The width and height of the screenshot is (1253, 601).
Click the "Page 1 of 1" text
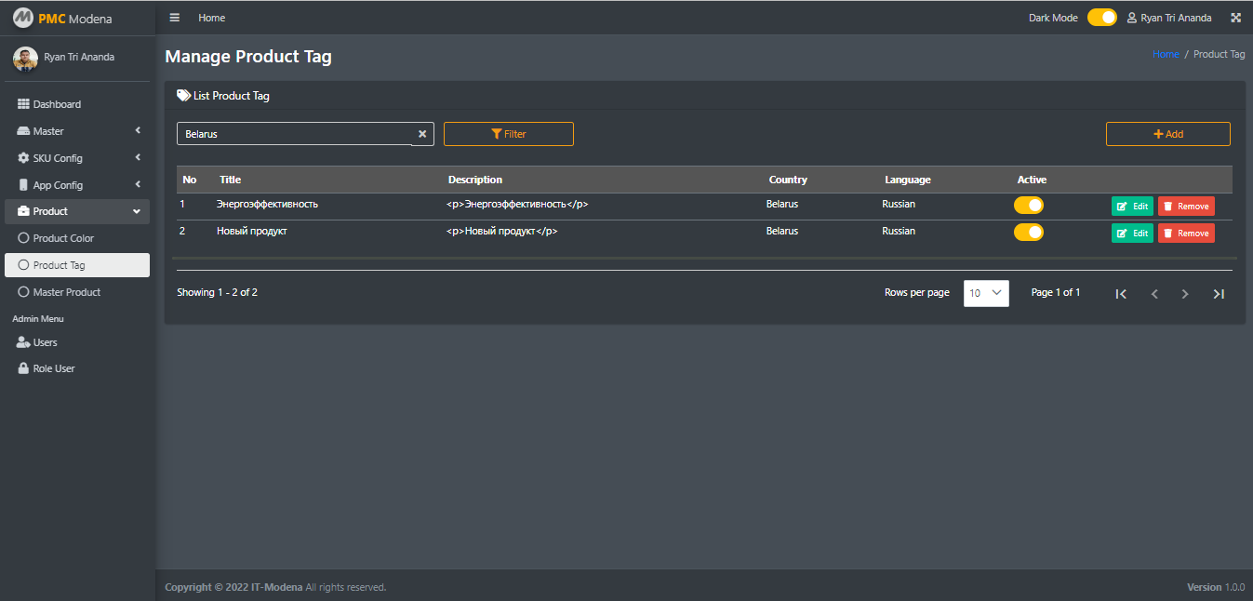[1056, 292]
